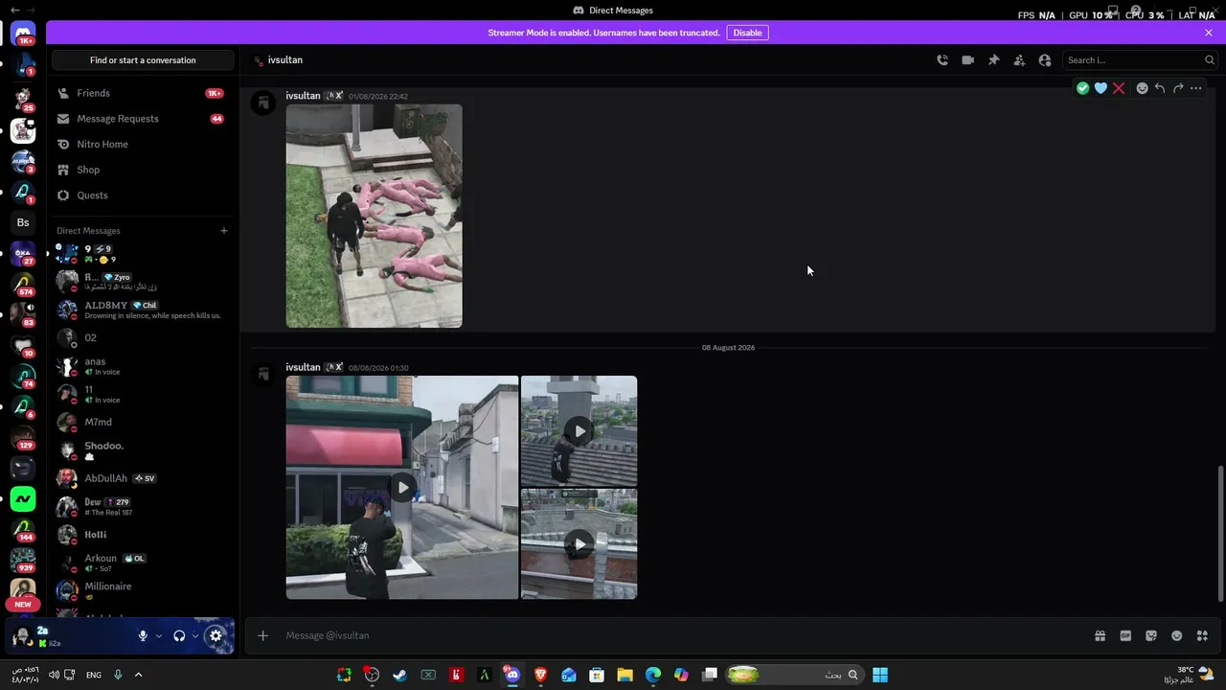Open the attachment plus menu

[x=262, y=635]
